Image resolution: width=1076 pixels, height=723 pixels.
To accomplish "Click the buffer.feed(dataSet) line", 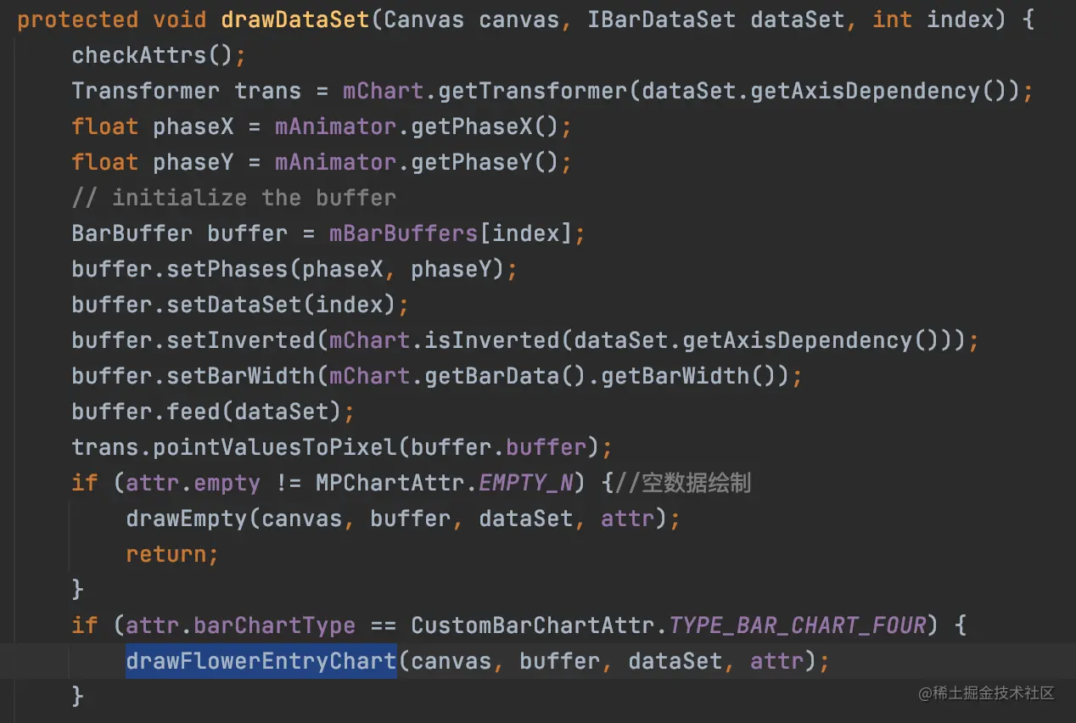I will pos(213,412).
